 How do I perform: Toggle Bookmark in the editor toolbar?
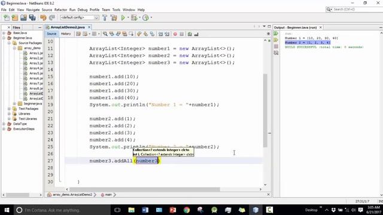tap(152, 34)
